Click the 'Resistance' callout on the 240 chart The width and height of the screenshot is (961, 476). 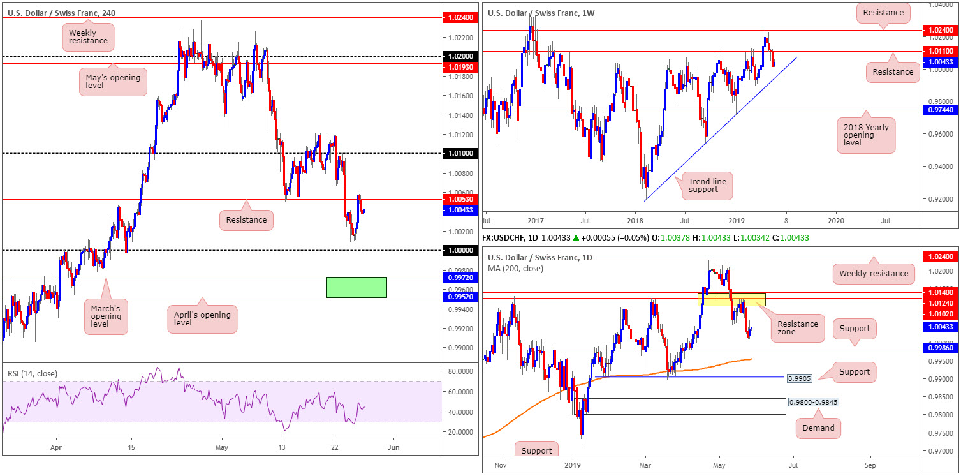click(246, 221)
